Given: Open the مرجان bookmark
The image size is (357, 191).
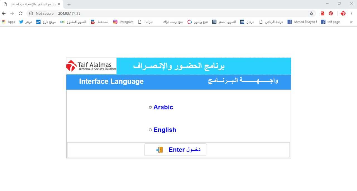Looking at the screenshot, I should coord(247,22).
